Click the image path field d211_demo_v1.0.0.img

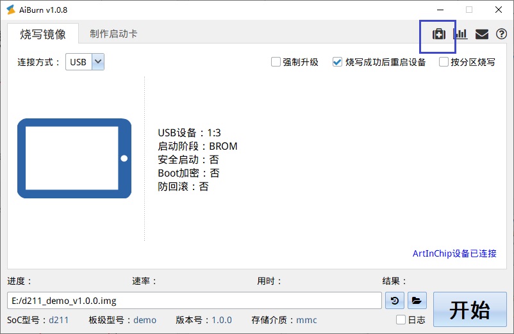pos(194,300)
